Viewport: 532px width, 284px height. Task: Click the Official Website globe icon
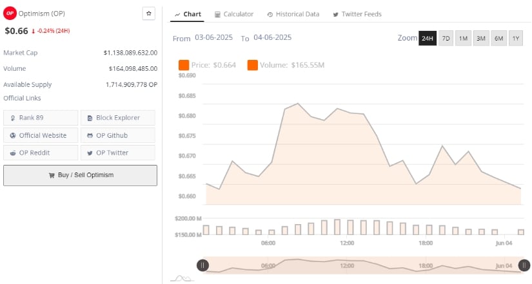(13, 136)
